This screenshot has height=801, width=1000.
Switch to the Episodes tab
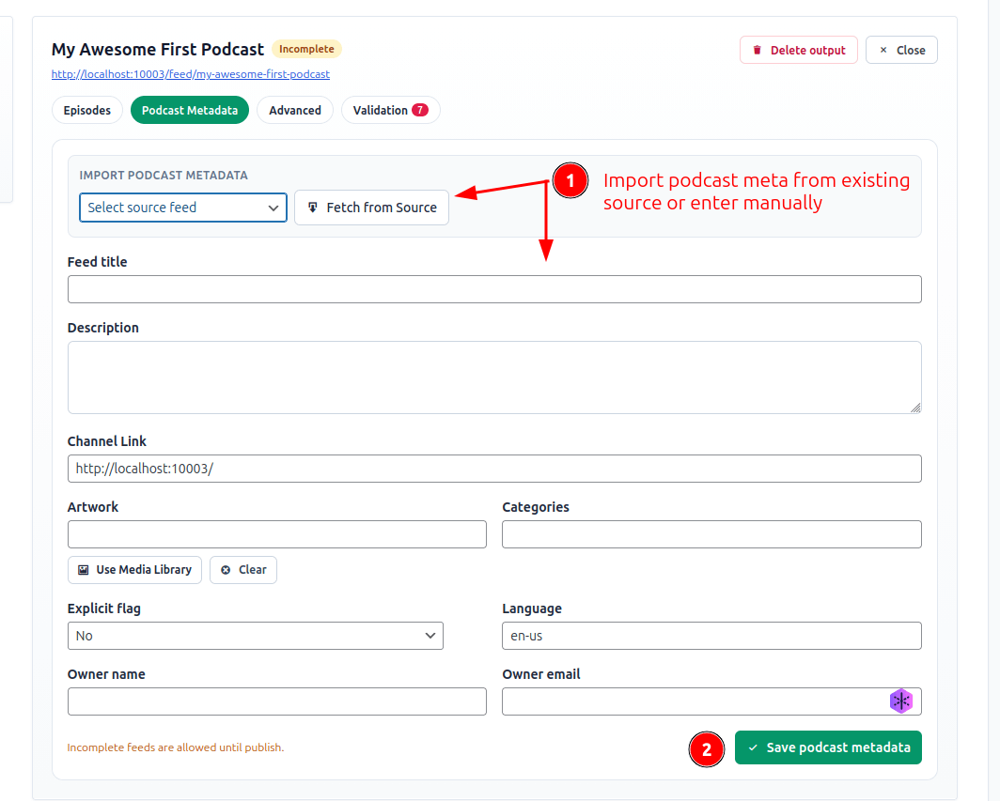86,109
